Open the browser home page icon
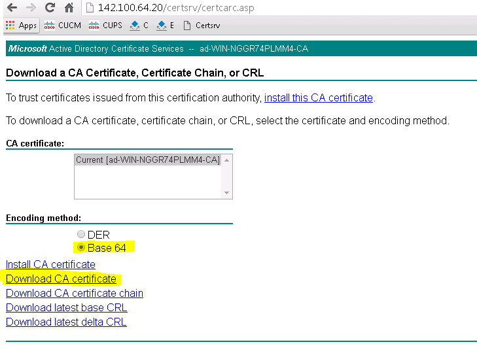 (x=69, y=7)
